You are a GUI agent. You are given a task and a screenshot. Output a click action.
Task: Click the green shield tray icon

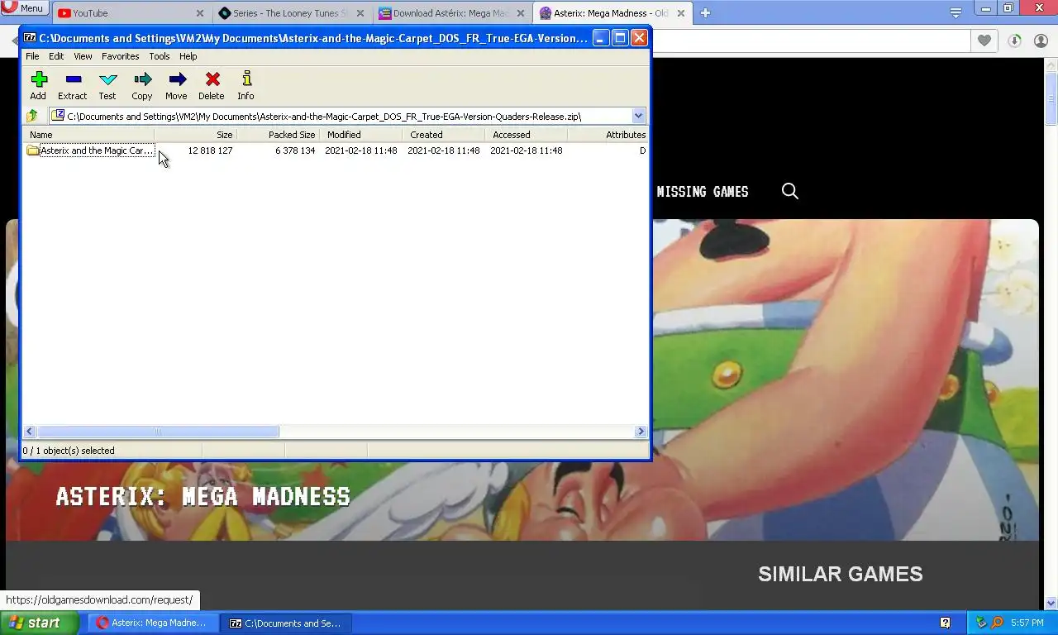[x=981, y=623]
